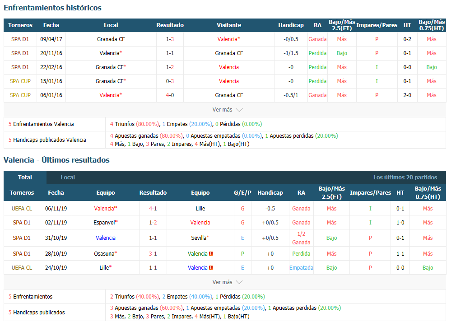This screenshot has height=327, width=456.
Task: Click the Visitante column header
Action: [229, 25]
